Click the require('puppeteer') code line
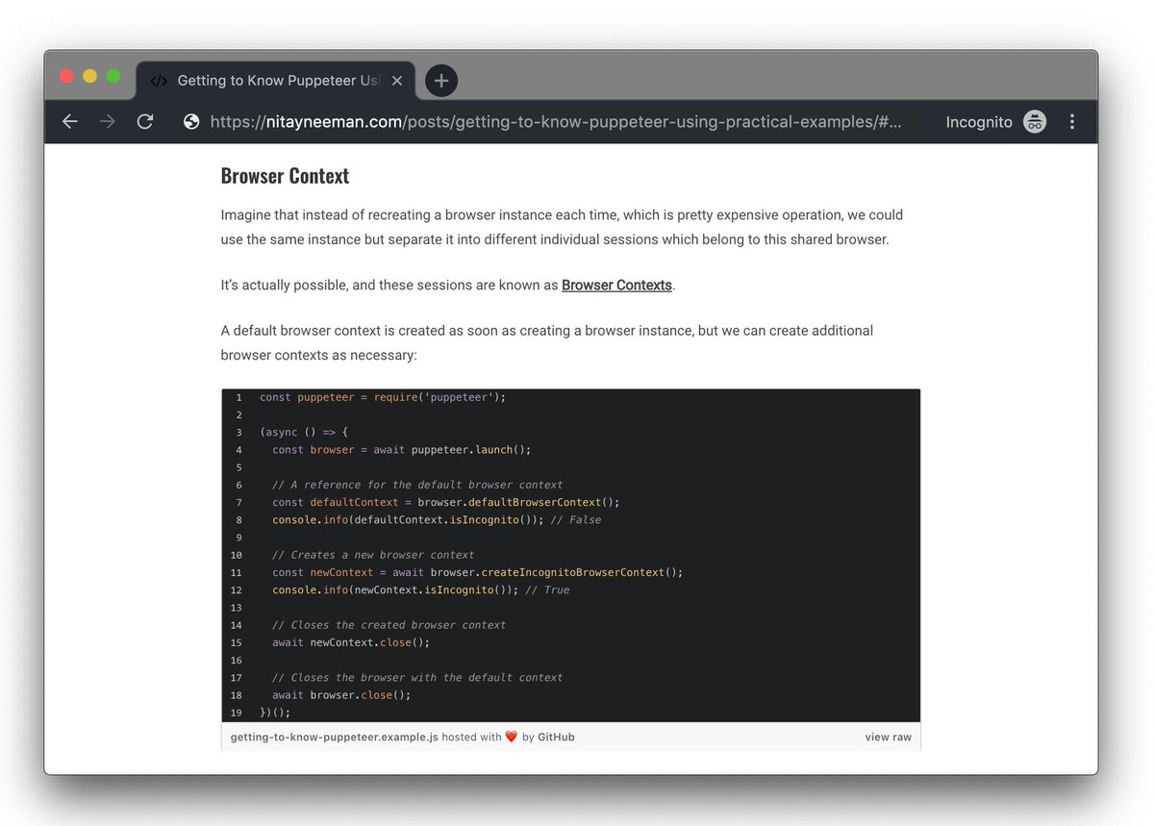 383,397
